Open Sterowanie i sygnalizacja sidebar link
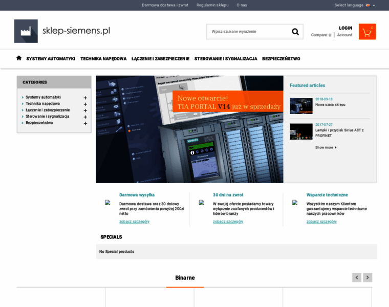The height and width of the screenshot is (307, 389). point(48,117)
